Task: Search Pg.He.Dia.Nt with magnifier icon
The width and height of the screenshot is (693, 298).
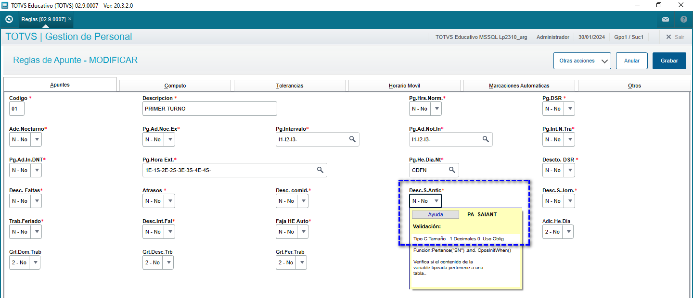Action: [452, 170]
